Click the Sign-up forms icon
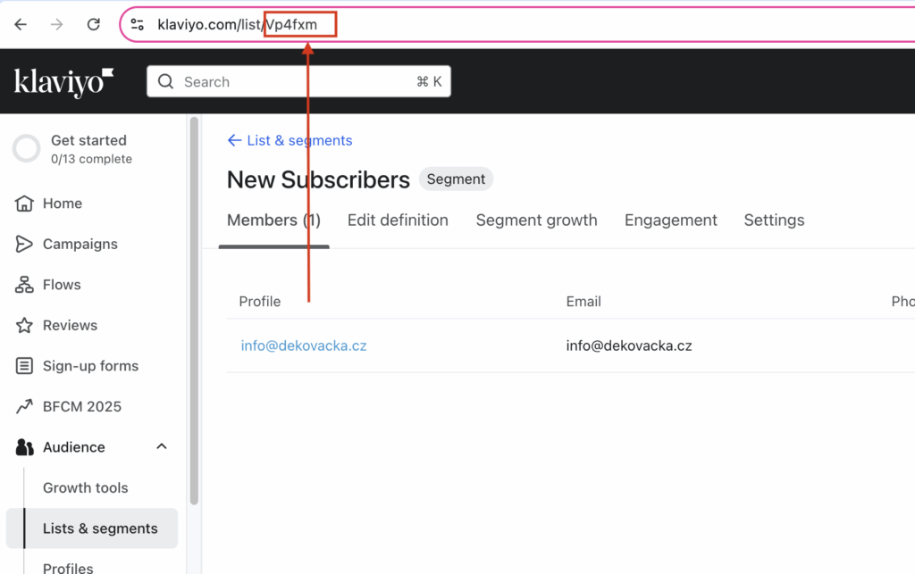Image resolution: width=915 pixels, height=574 pixels. (x=24, y=366)
